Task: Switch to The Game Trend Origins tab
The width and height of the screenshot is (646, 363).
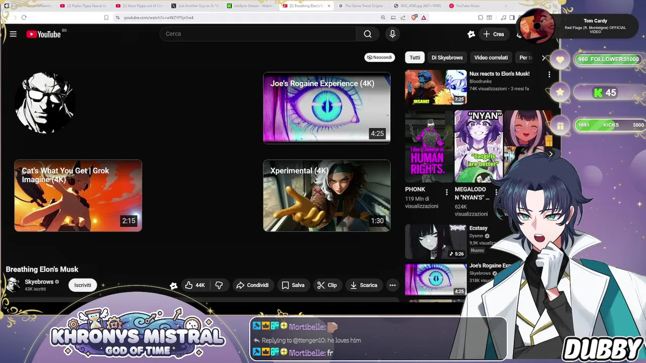Action: [x=361, y=6]
